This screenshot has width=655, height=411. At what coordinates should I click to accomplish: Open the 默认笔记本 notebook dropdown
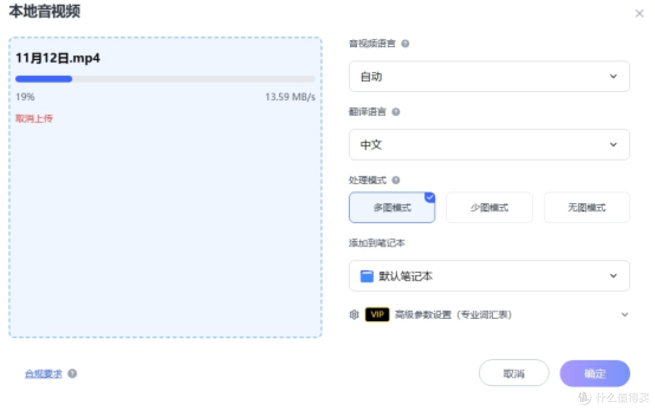(x=489, y=276)
